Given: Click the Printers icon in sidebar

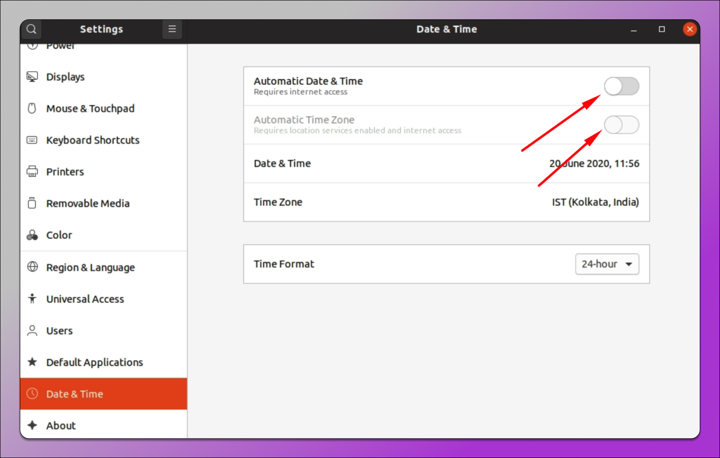Looking at the screenshot, I should pyautogui.click(x=32, y=172).
